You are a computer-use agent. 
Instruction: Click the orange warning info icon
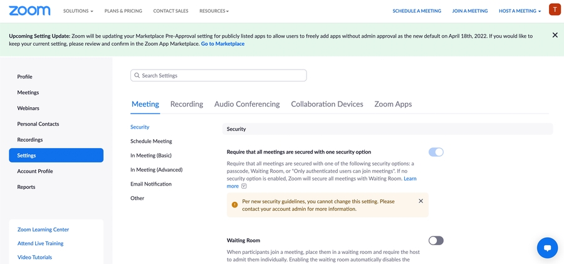[x=234, y=205]
